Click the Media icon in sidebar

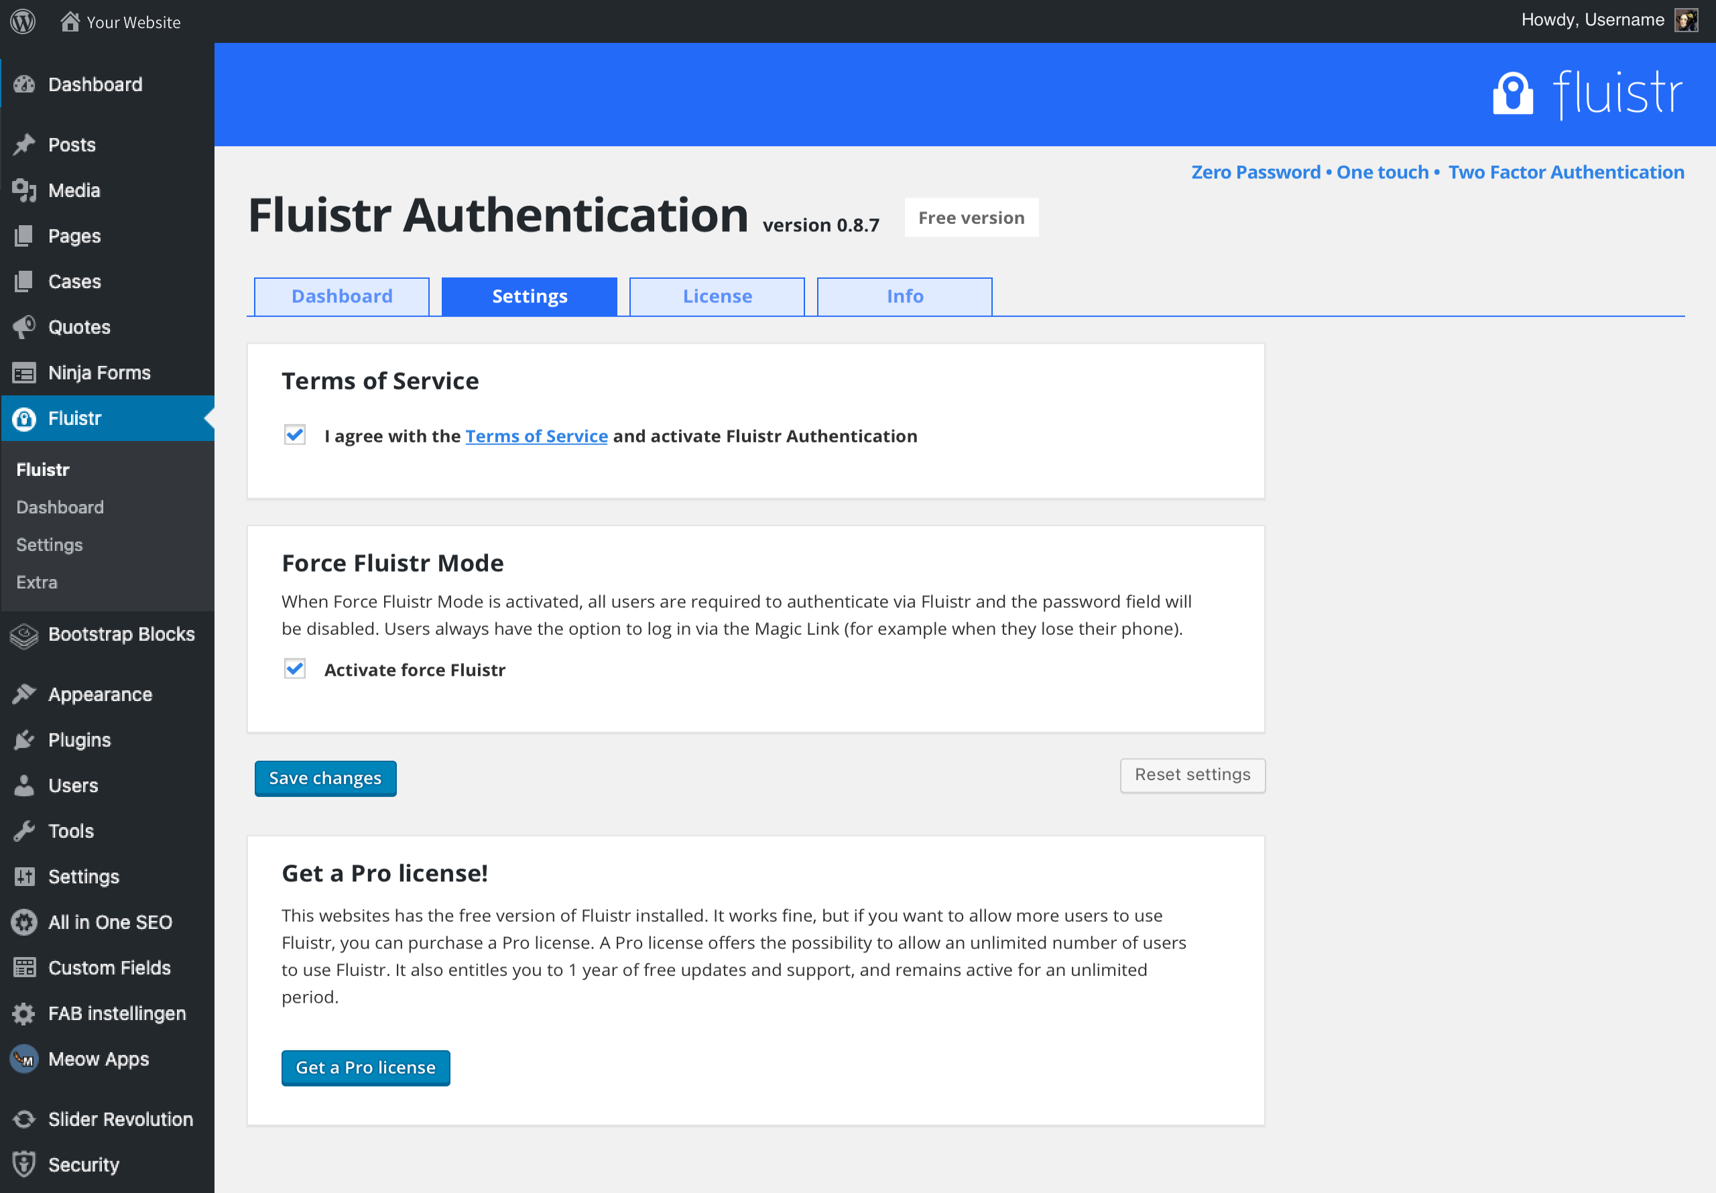[x=25, y=190]
